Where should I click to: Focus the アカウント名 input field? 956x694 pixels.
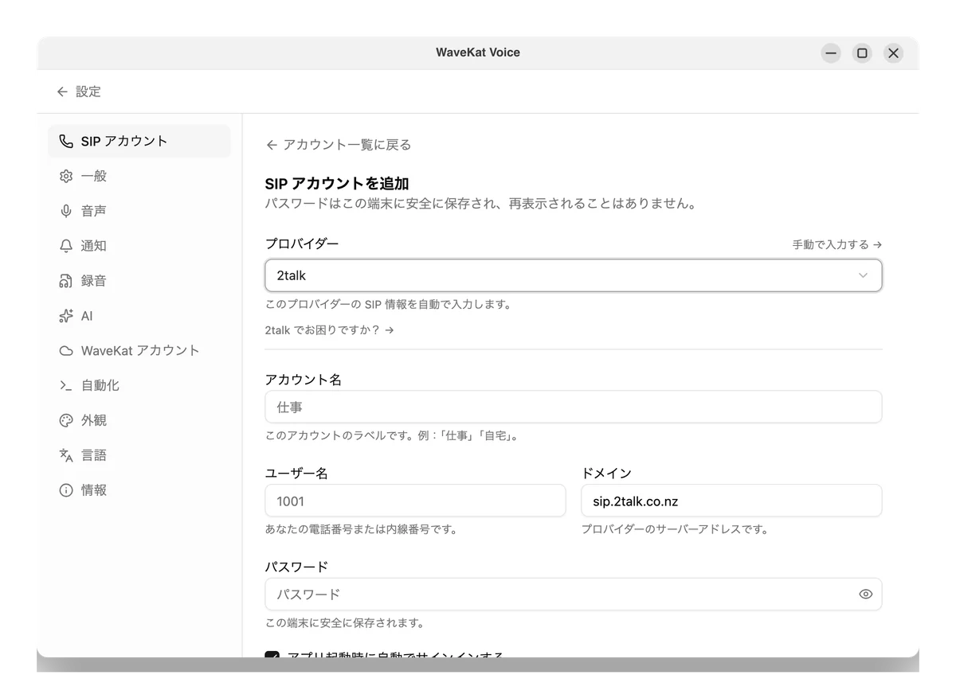574,407
